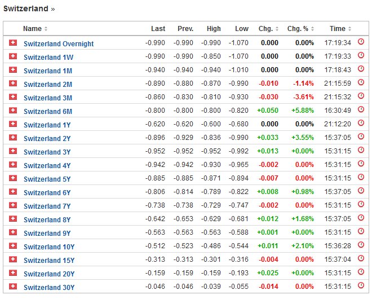Click the Swiss flag beside Switzerland Overnight
372x299 pixels.
pos(13,43)
